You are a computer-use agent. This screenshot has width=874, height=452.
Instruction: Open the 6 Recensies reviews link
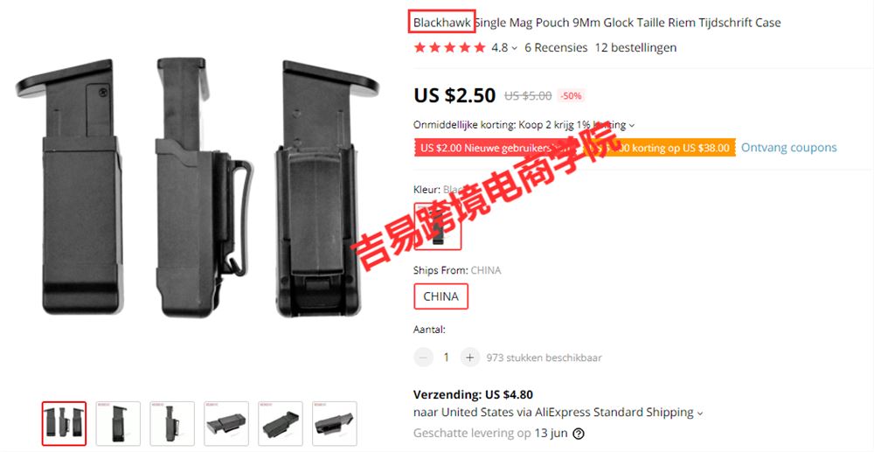click(x=556, y=48)
